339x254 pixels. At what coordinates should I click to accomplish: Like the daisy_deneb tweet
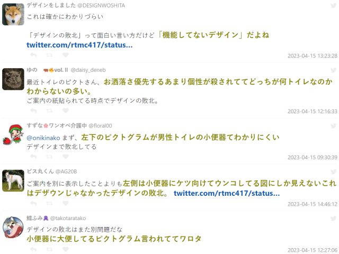point(66,111)
